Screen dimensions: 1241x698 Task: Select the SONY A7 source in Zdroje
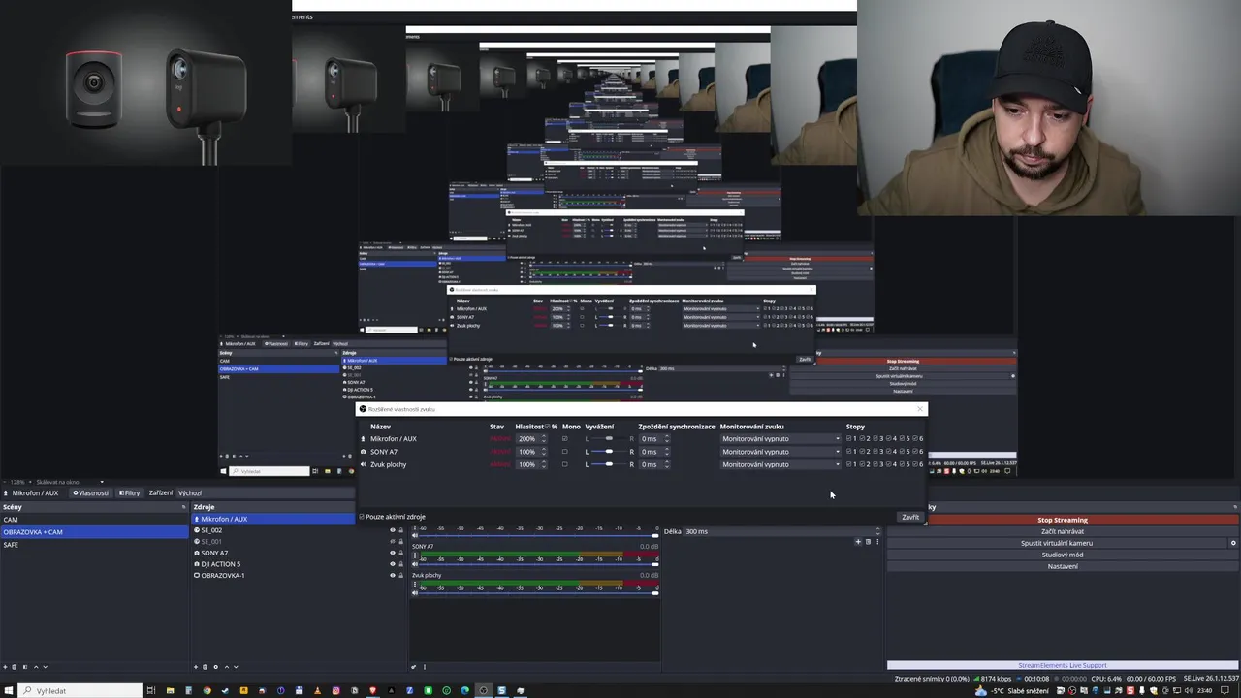(x=214, y=553)
